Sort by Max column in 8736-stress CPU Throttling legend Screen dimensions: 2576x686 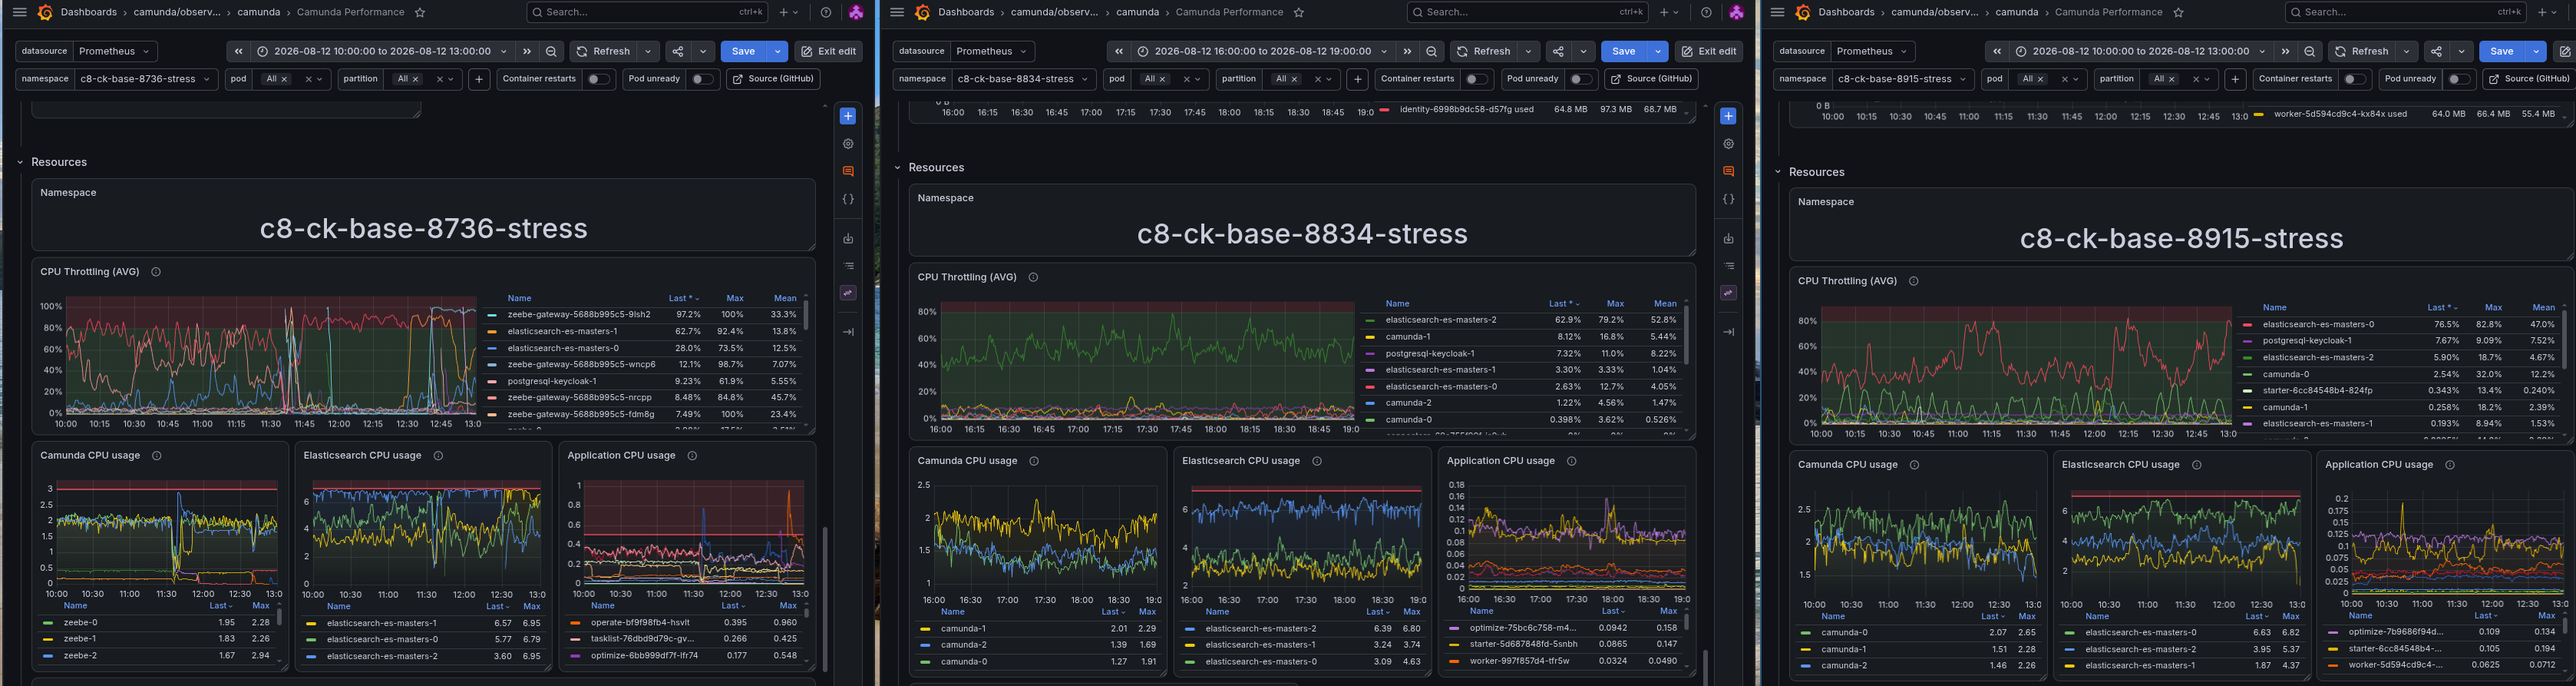click(x=735, y=298)
